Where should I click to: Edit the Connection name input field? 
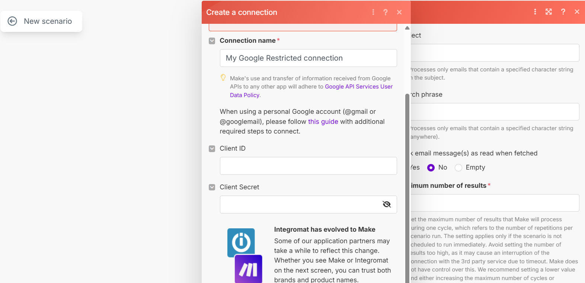click(x=308, y=58)
